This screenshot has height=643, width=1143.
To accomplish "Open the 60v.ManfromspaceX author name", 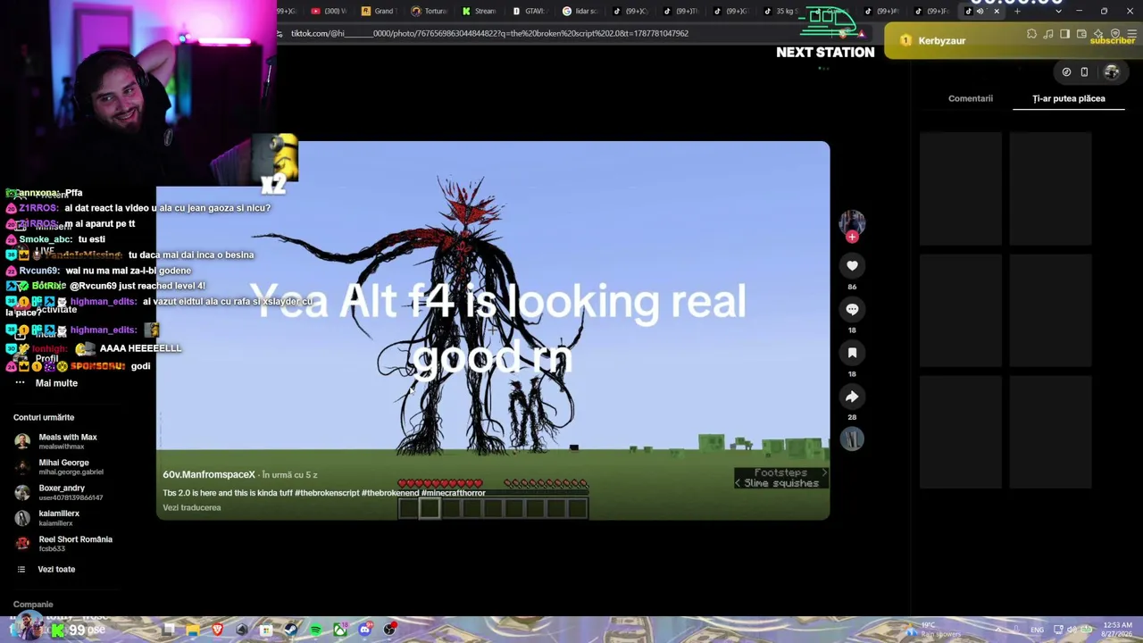I will (209, 474).
